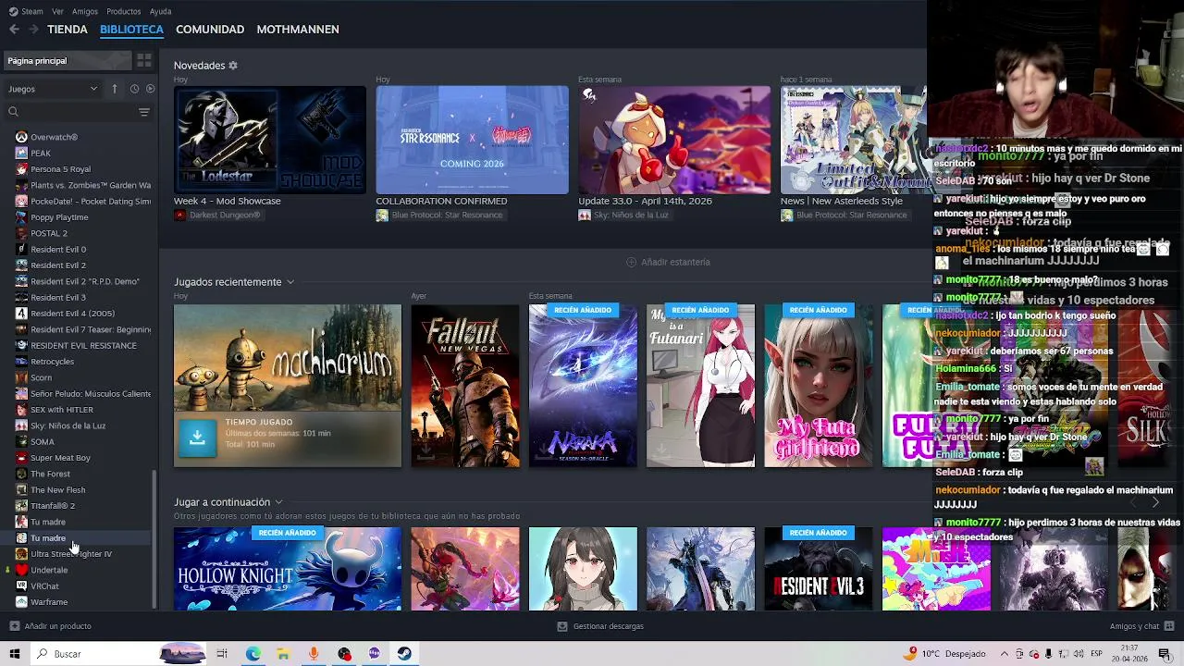The width and height of the screenshot is (1184, 666).
Task: Open the Steam menu
Action: (x=32, y=11)
